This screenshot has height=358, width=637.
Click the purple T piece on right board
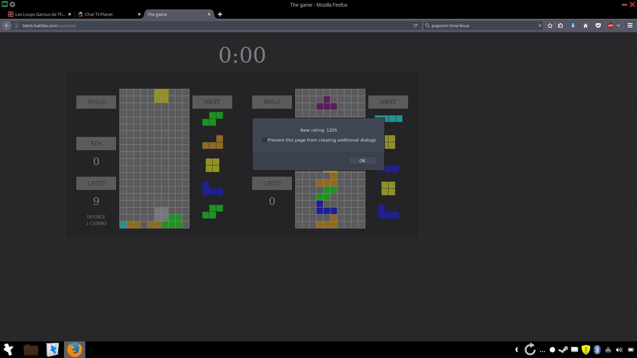click(327, 103)
